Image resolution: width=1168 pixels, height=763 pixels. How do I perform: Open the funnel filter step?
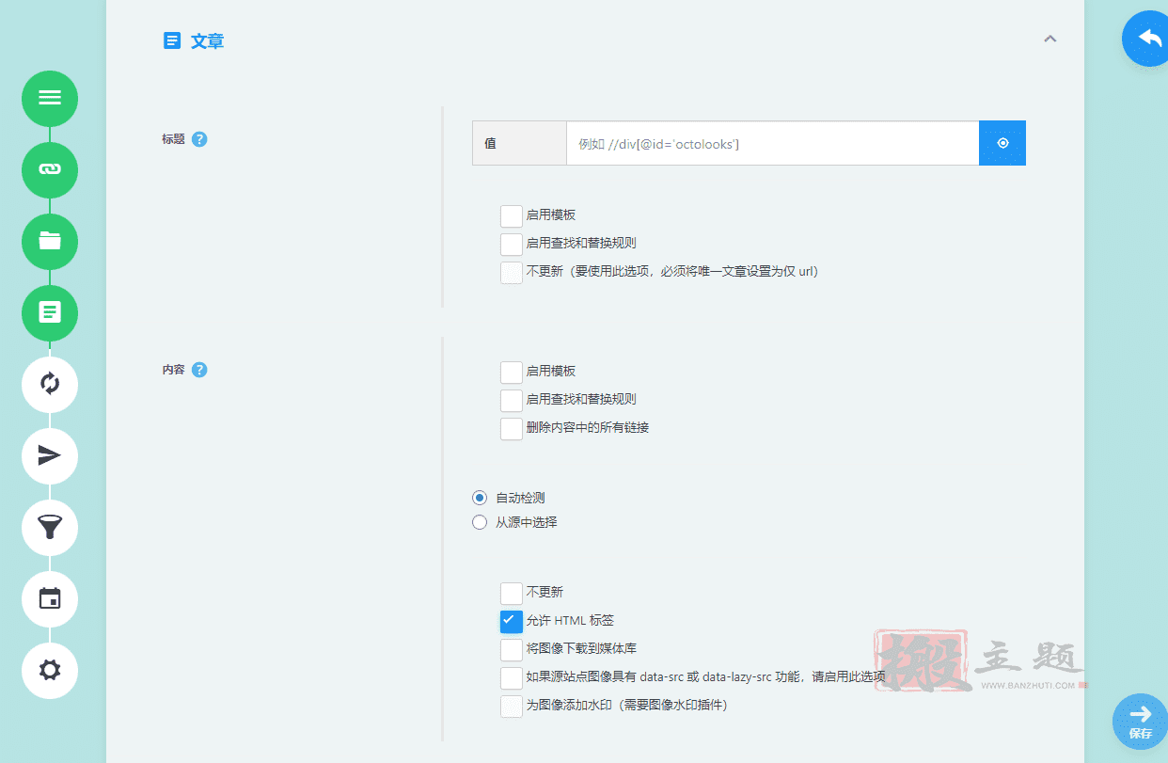click(x=50, y=527)
